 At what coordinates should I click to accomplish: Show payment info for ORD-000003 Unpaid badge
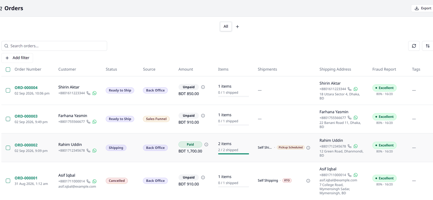click(203, 116)
